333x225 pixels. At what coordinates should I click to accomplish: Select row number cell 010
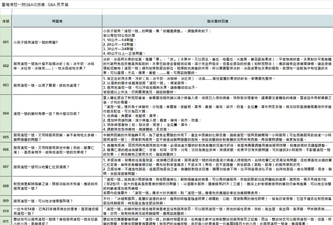pos(6,211)
